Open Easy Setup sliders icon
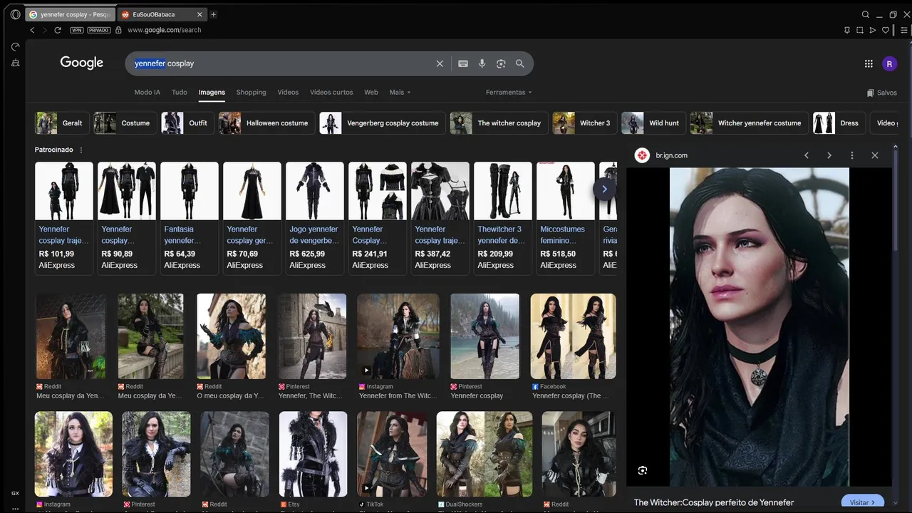This screenshot has height=513, width=912. [x=904, y=30]
